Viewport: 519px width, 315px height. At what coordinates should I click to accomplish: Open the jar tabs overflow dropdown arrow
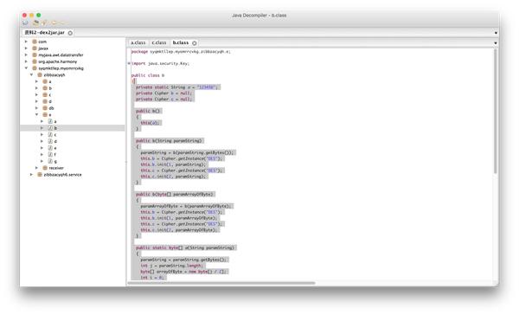pos(496,33)
